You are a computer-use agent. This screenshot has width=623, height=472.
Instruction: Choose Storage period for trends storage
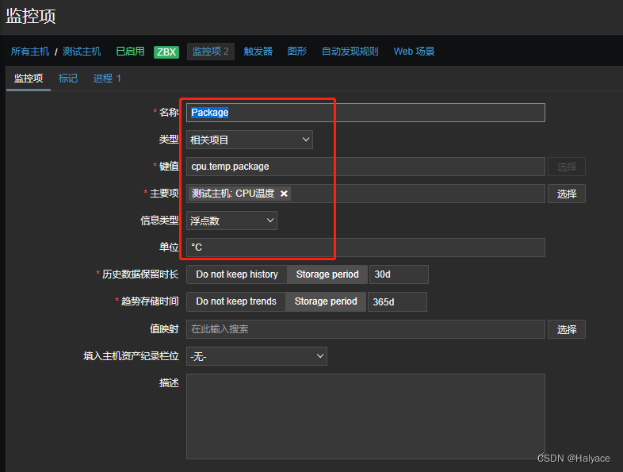point(325,301)
